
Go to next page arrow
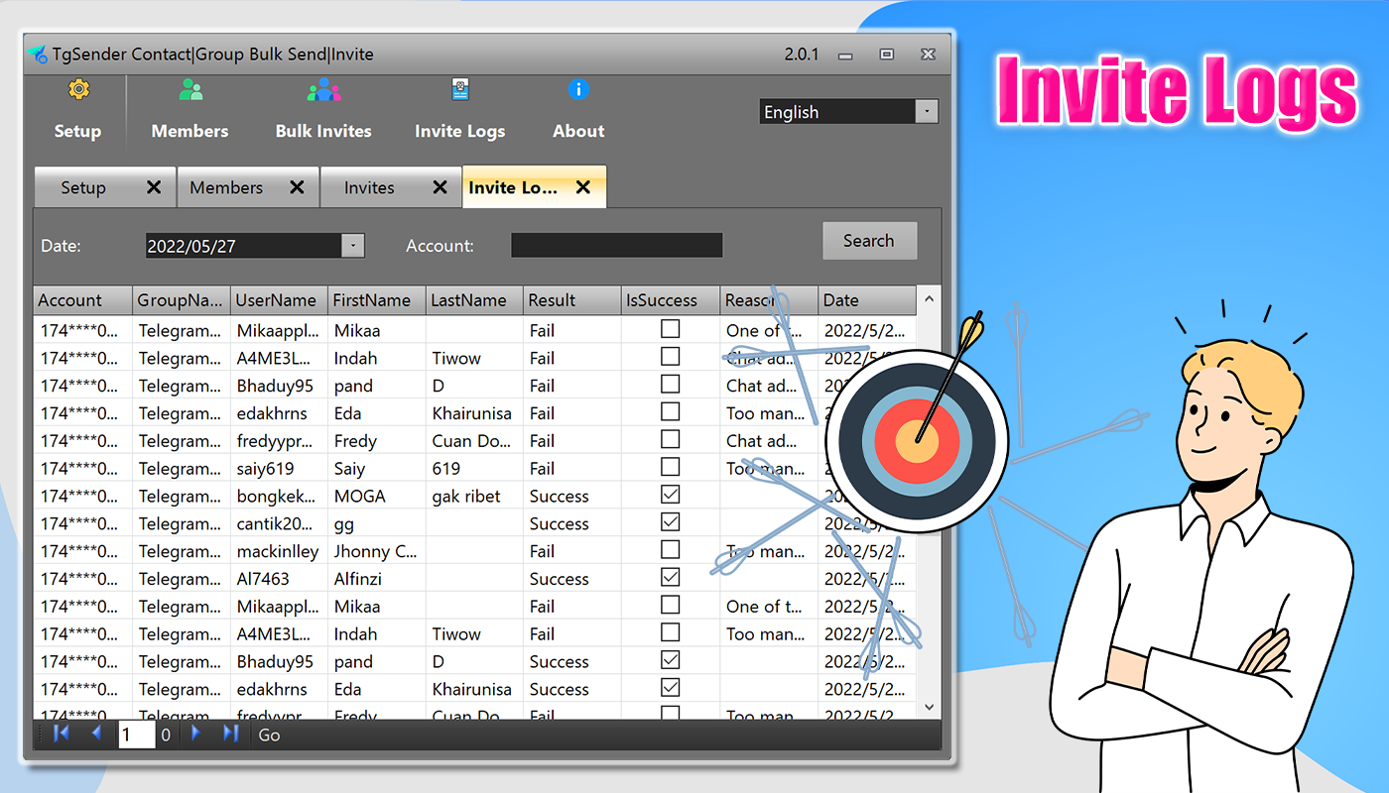coord(195,734)
